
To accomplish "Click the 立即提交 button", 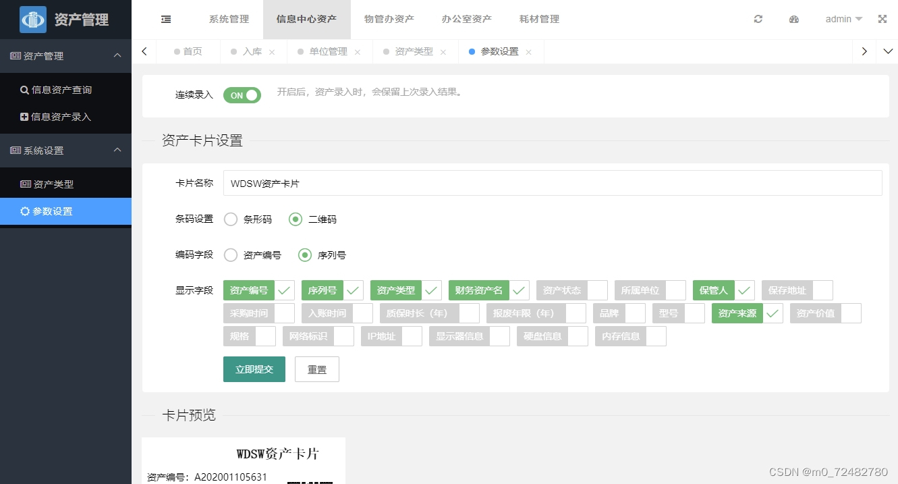I will [254, 369].
